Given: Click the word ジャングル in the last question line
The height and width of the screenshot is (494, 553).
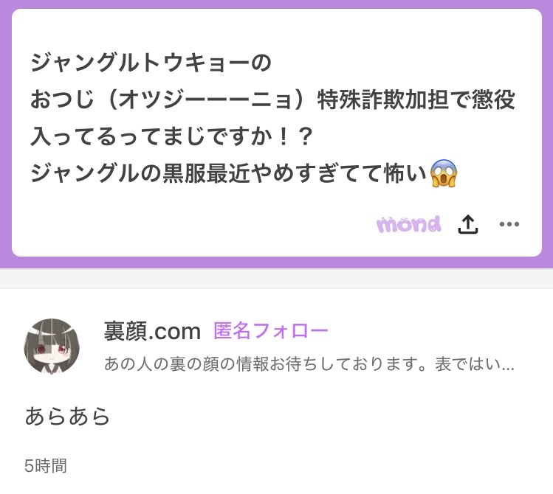Looking at the screenshot, I should (85, 173).
